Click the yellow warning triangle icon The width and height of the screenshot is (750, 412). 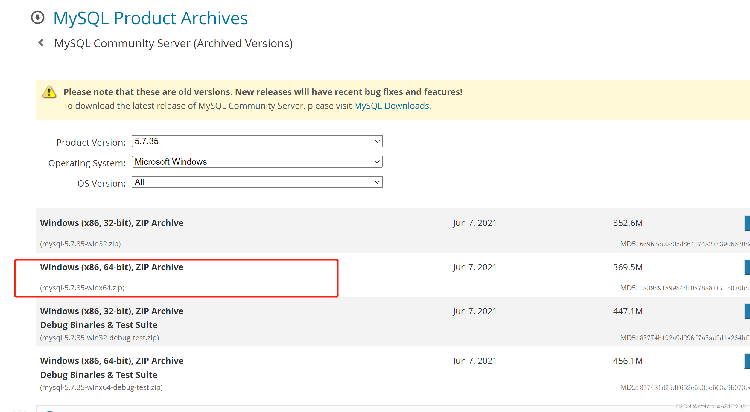[x=49, y=92]
